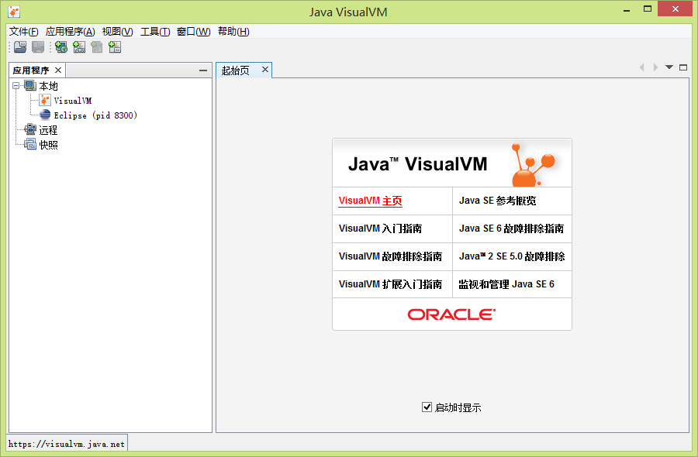The image size is (698, 457).
Task: Open the 工具(T) menu
Action: click(x=155, y=32)
